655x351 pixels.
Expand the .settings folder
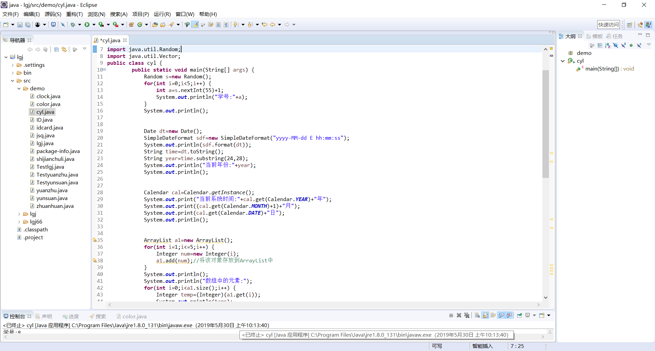pos(13,65)
